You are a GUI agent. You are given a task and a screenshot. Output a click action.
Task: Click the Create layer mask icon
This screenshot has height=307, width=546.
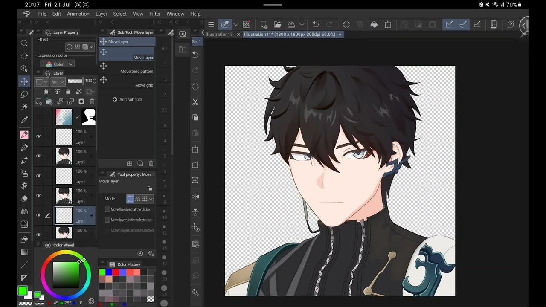[x=81, y=101]
